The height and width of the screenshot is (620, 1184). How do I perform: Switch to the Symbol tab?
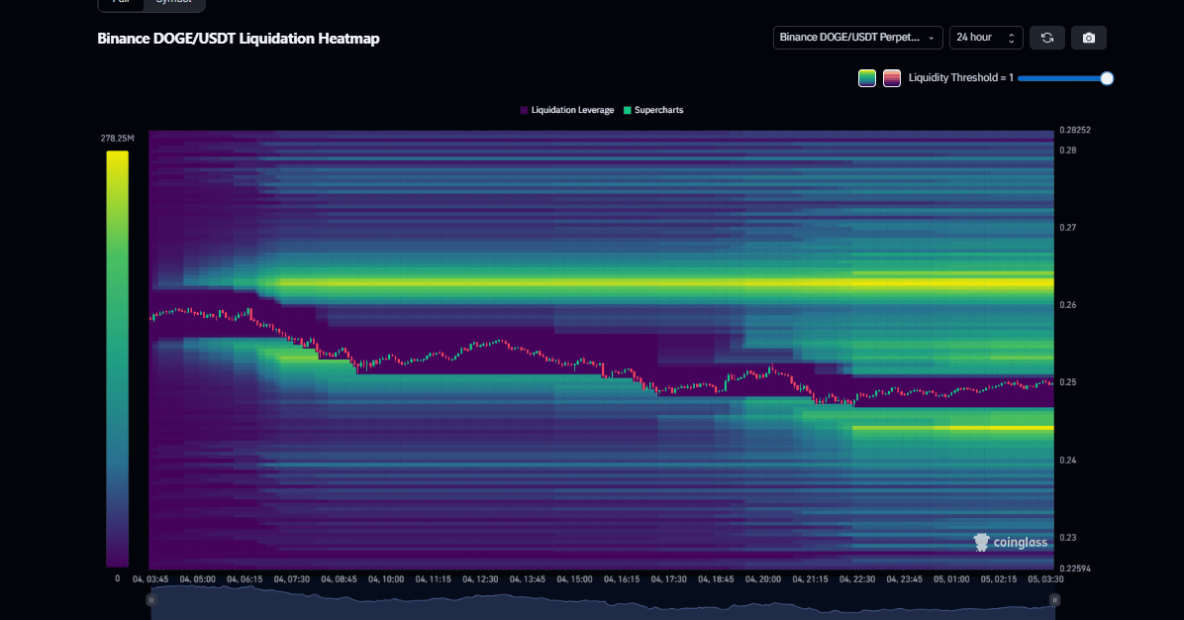174,3
